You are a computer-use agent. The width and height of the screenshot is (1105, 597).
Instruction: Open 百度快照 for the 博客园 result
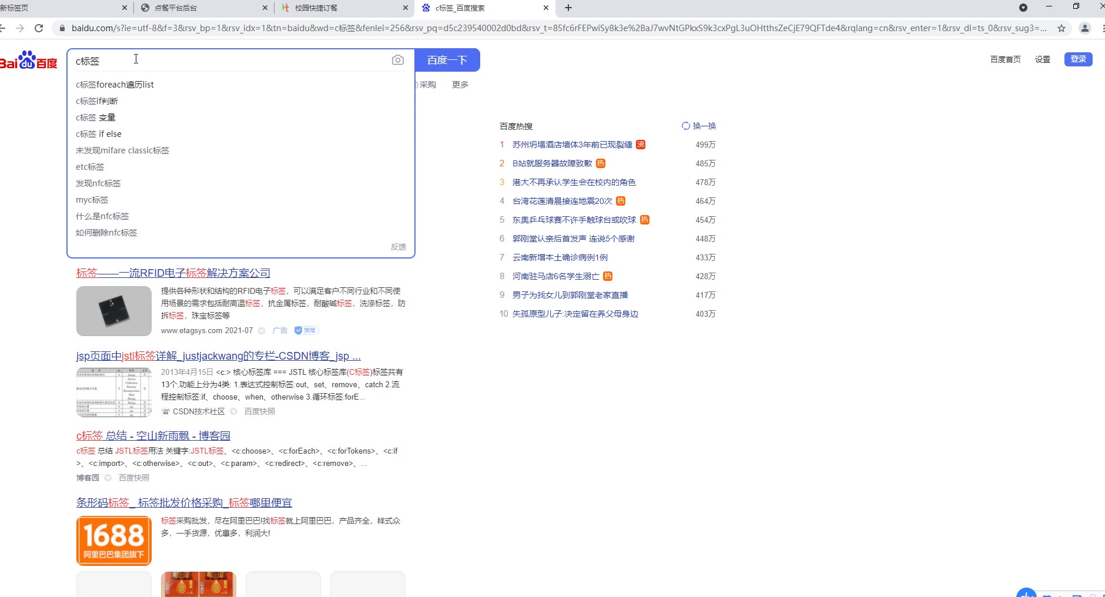click(x=134, y=478)
